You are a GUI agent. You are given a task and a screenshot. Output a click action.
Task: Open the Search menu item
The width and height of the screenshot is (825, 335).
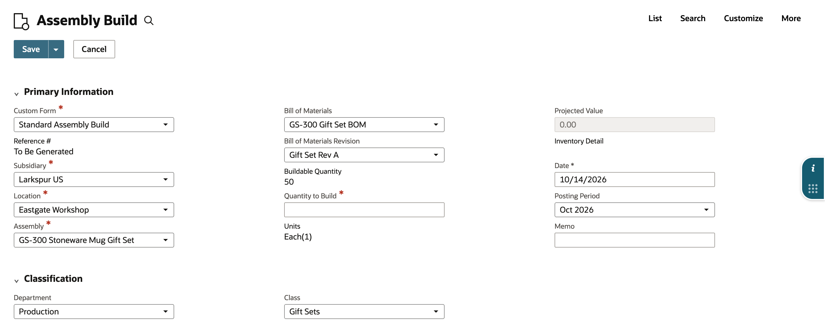pyautogui.click(x=693, y=19)
